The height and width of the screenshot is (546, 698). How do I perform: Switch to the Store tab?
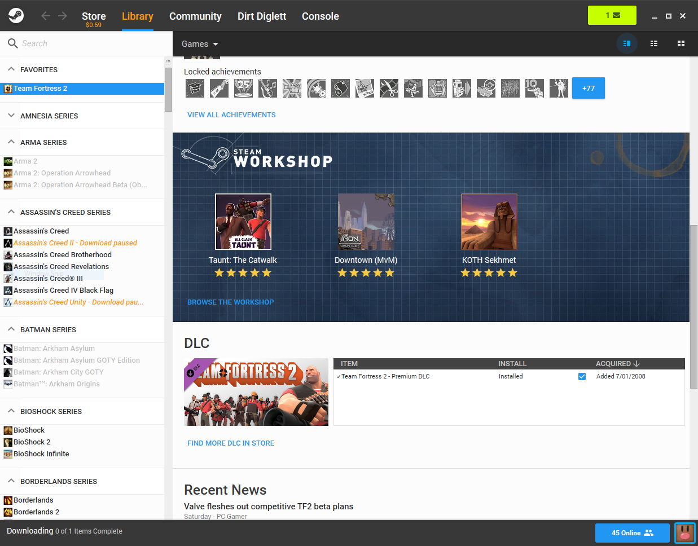click(94, 16)
